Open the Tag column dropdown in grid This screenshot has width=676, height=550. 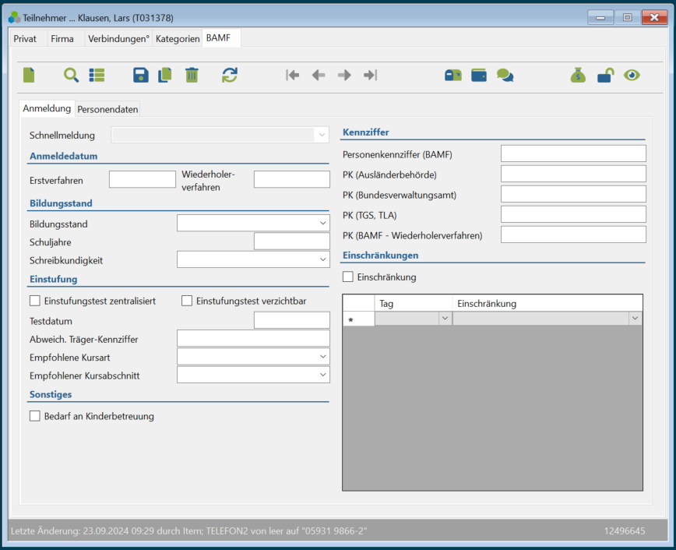click(445, 319)
